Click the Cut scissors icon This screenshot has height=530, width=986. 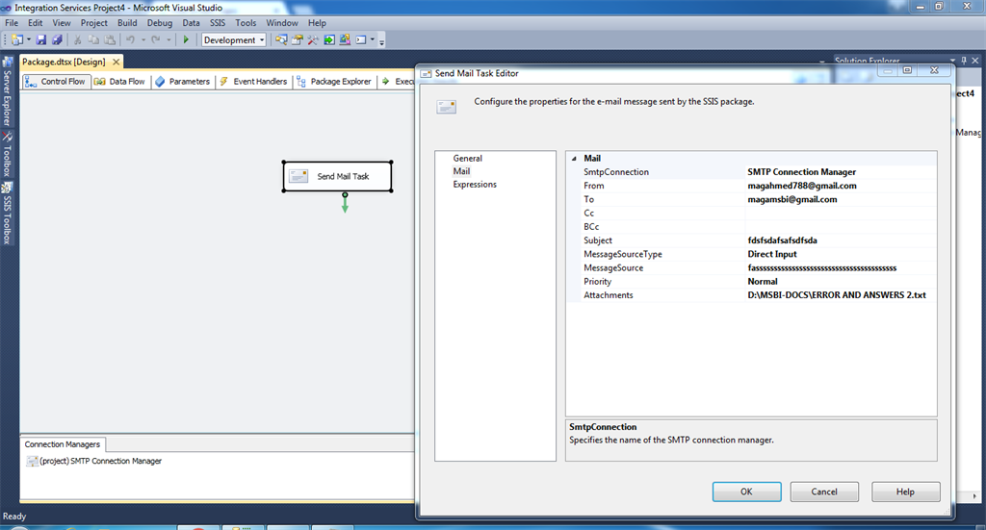point(77,39)
